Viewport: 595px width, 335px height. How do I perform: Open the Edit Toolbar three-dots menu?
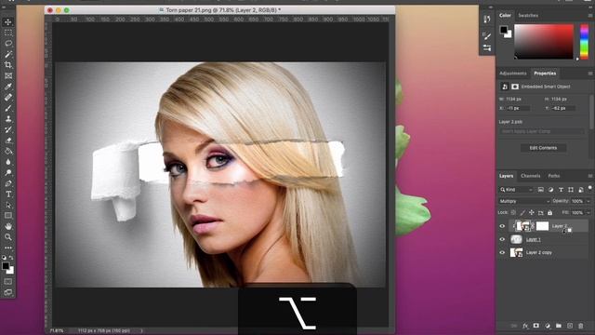click(x=8, y=248)
